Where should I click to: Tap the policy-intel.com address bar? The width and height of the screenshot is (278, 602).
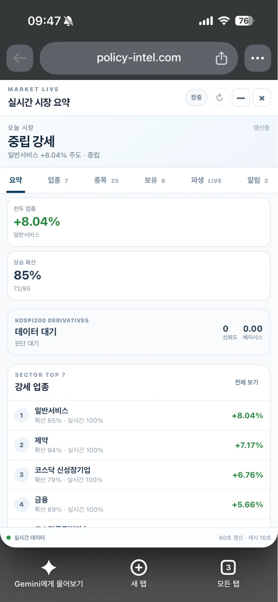[x=139, y=58]
